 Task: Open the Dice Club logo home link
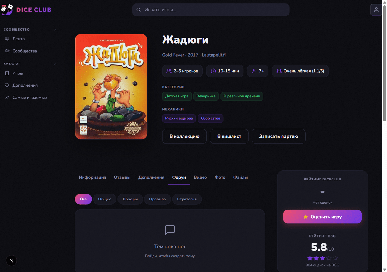click(26, 10)
